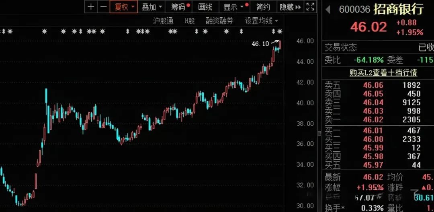Click the plus zoom-in chart button
Image resolution: width=434 pixels, height=212 pixels.
[91, 7]
